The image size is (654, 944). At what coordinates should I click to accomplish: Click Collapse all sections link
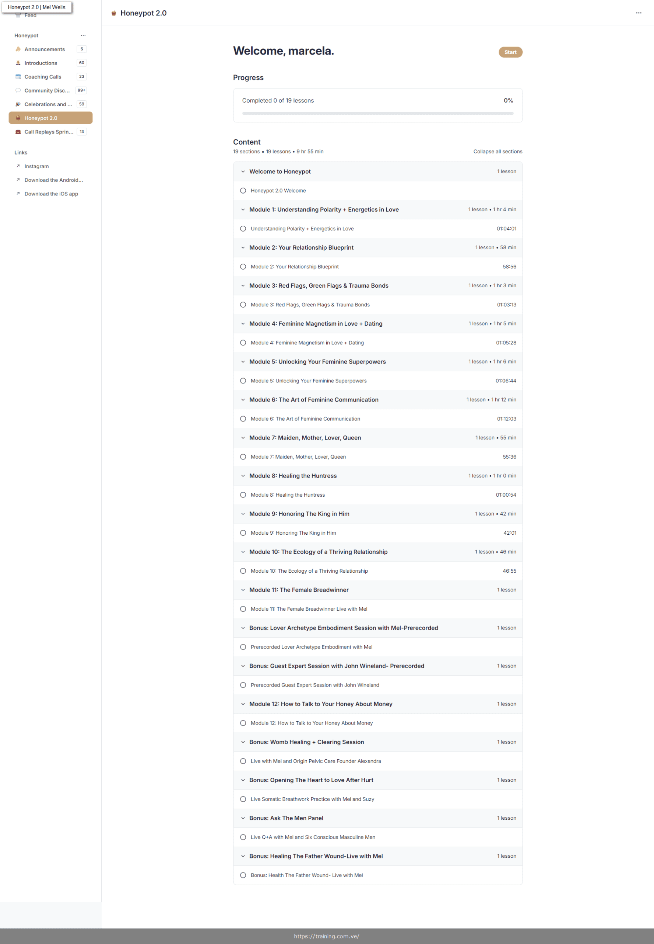pos(497,152)
